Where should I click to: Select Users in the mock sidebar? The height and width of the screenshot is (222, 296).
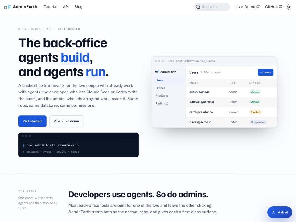[x=168, y=80]
